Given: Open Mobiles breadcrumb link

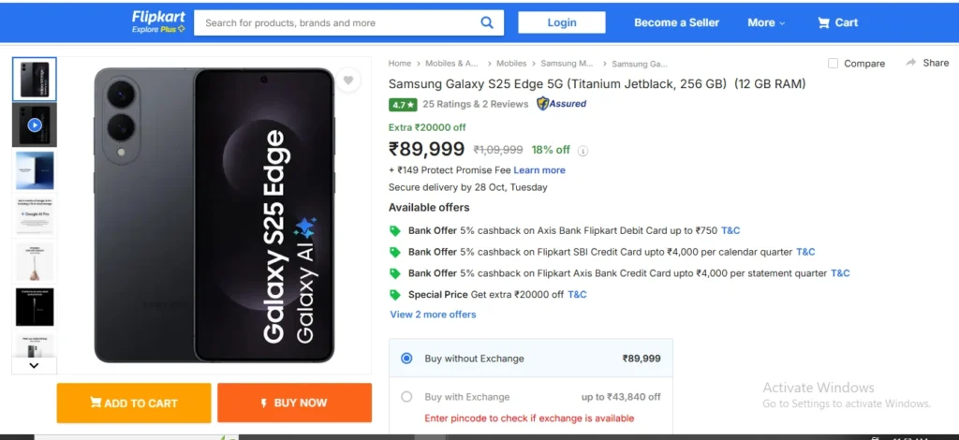Looking at the screenshot, I should [x=511, y=64].
